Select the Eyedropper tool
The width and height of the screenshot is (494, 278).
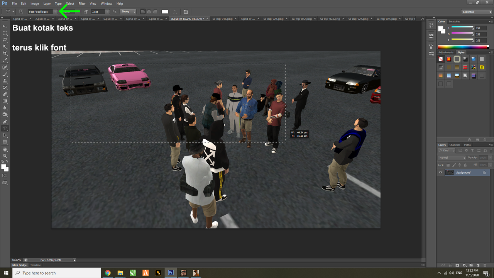(5, 60)
